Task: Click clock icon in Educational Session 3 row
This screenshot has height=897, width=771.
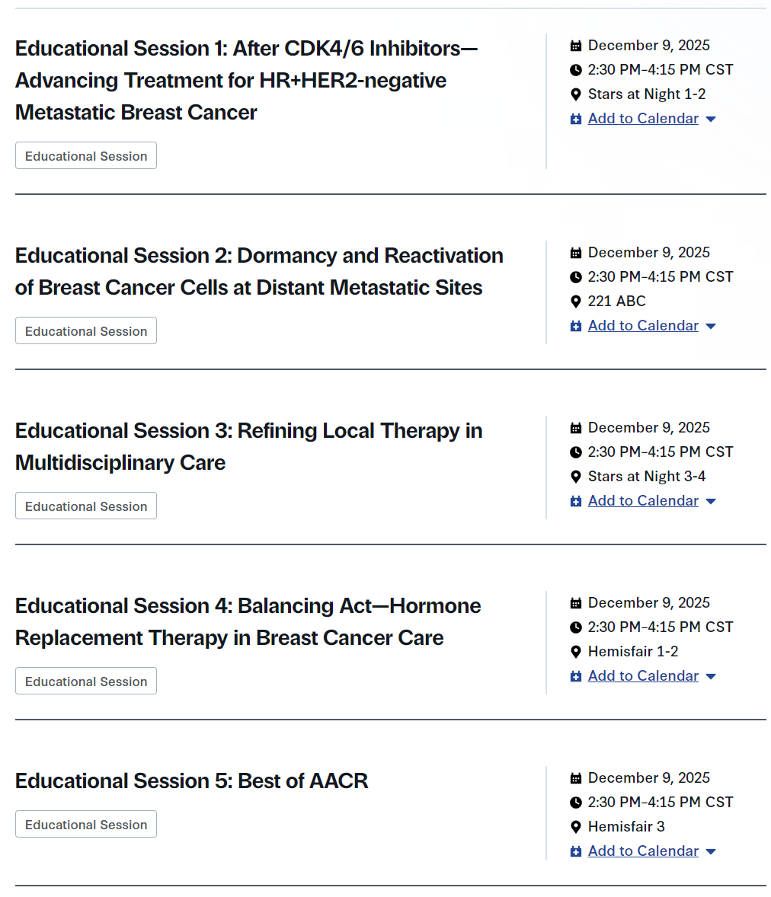Action: (x=576, y=452)
